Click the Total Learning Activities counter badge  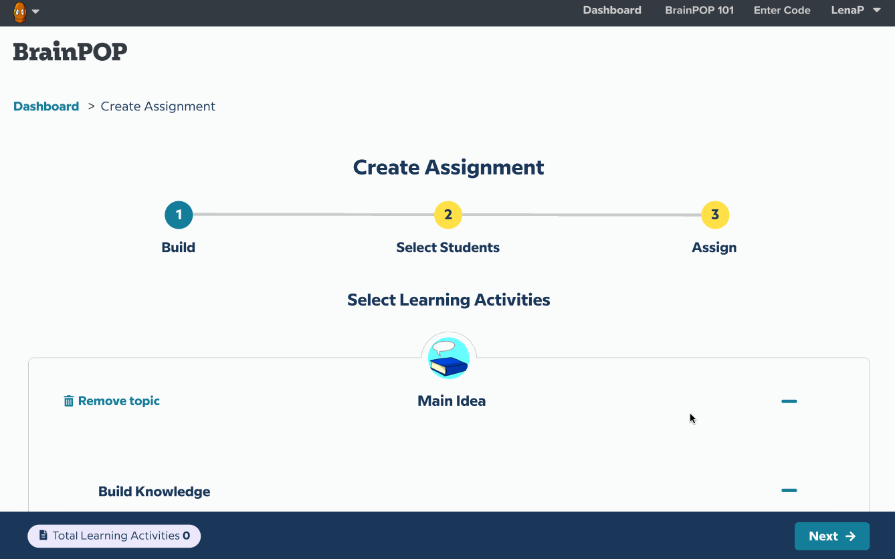(114, 536)
